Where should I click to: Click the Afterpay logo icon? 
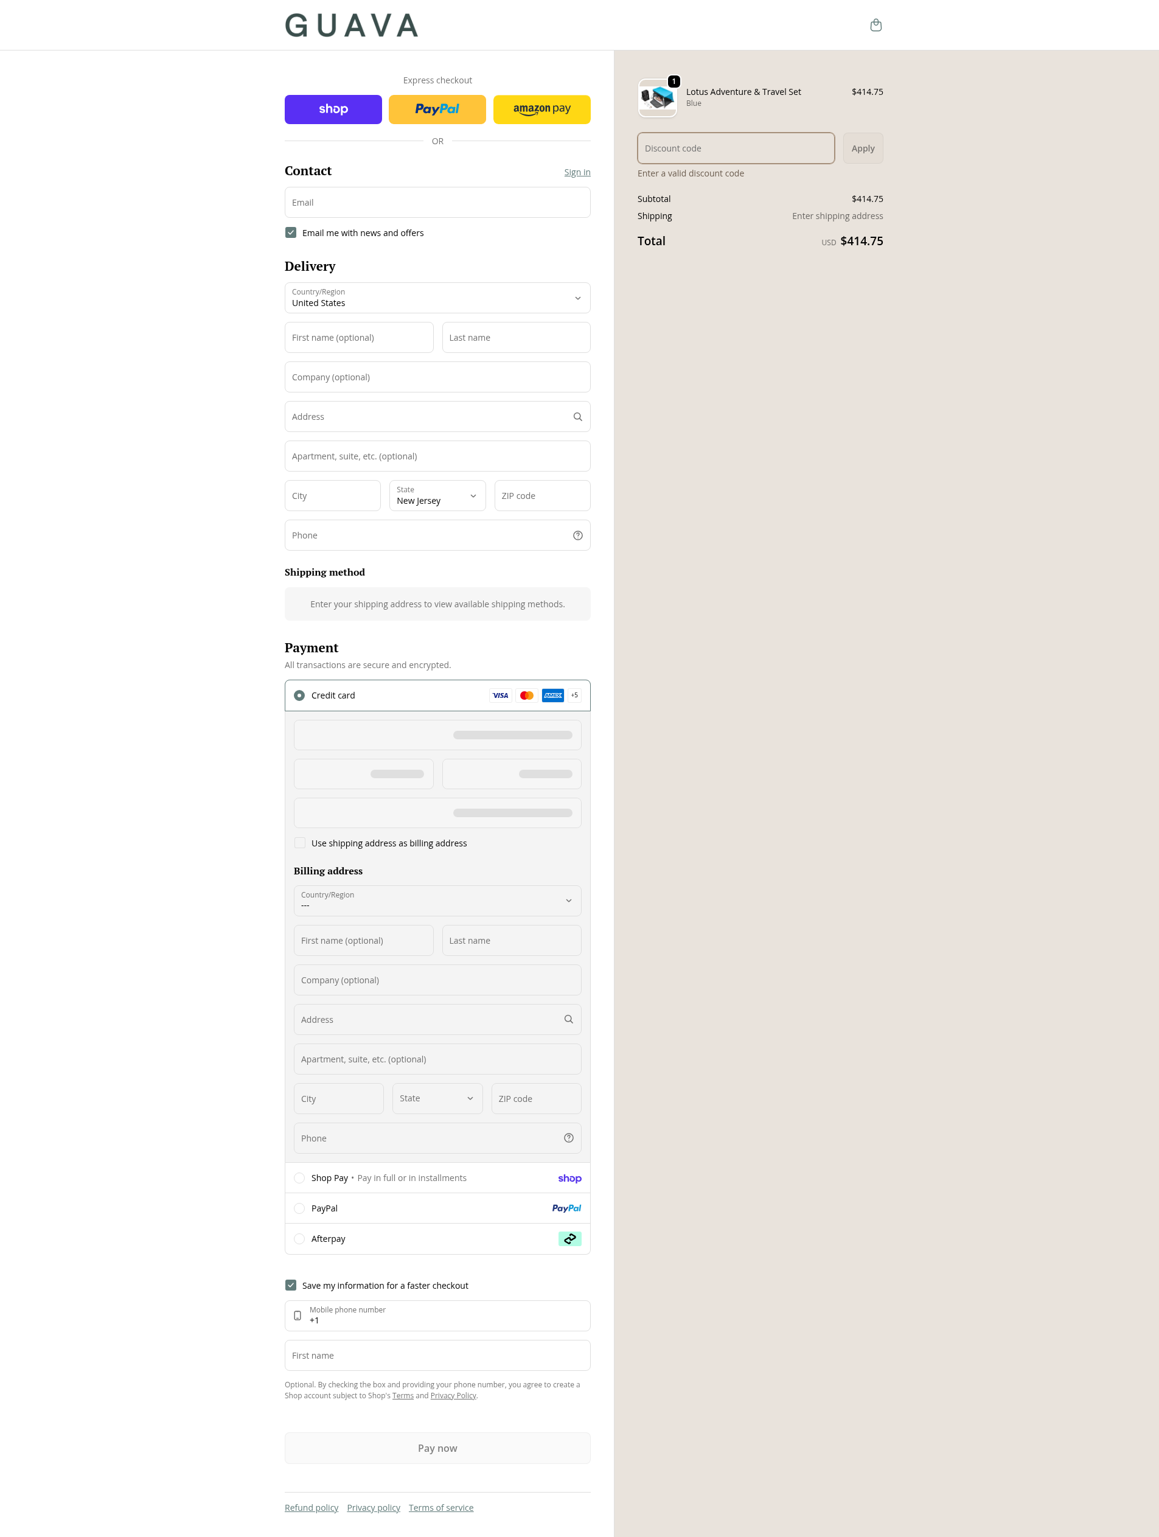[x=570, y=1238]
